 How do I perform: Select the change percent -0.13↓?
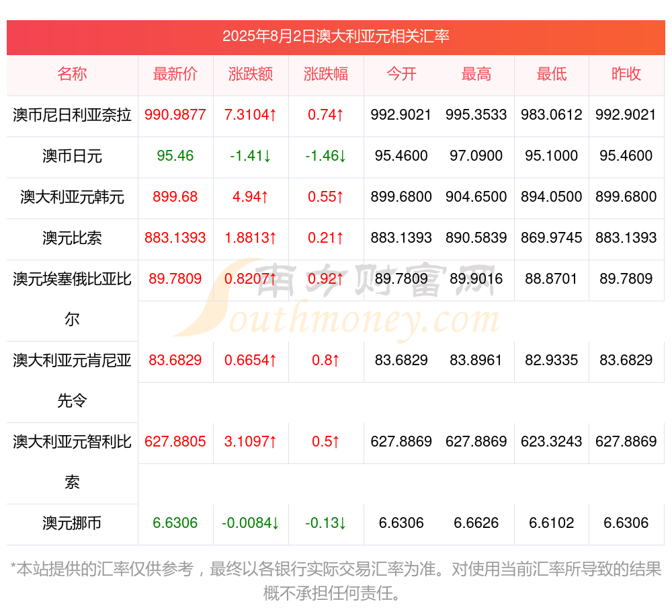pyautogui.click(x=326, y=523)
